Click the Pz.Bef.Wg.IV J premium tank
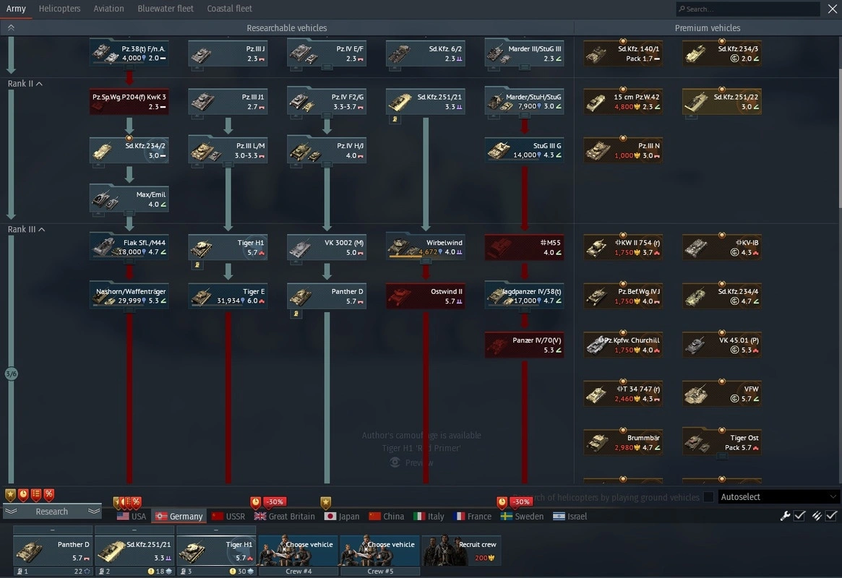The width and height of the screenshot is (842, 578). (623, 296)
